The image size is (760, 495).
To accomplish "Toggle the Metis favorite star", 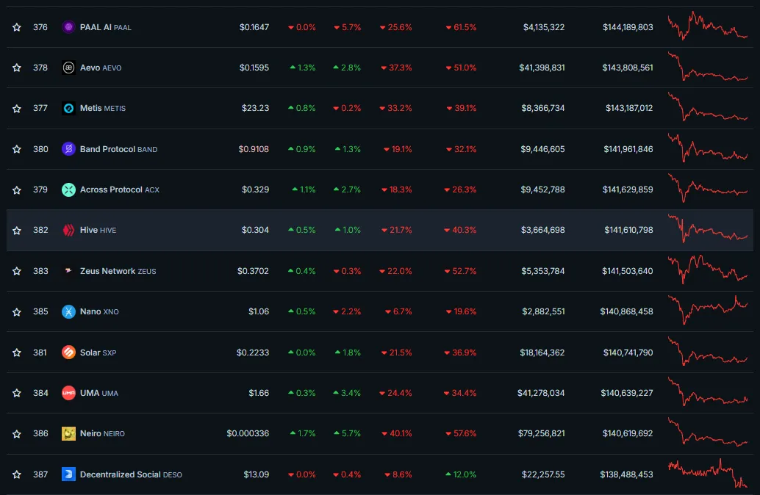I will coord(17,109).
